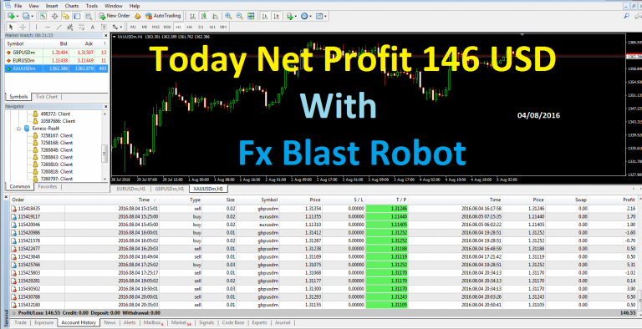Click the New Chart toolbar icon
642x329 pixels.
pyautogui.click(x=12, y=16)
